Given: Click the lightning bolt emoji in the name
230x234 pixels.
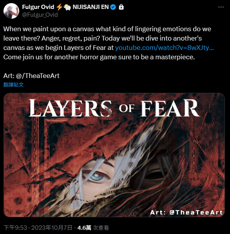Looking at the screenshot, I should (59, 7).
